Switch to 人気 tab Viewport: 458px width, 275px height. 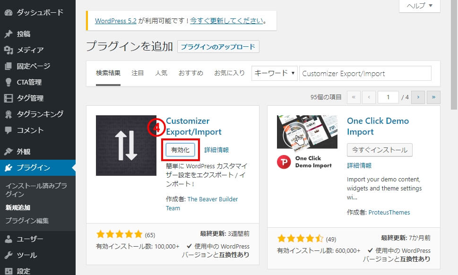[161, 73]
